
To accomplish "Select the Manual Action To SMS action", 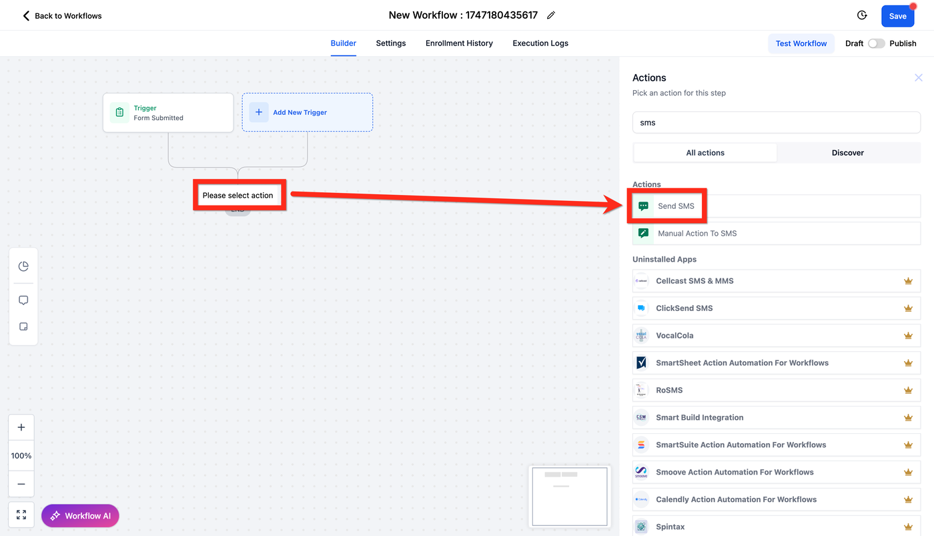I will pos(777,234).
